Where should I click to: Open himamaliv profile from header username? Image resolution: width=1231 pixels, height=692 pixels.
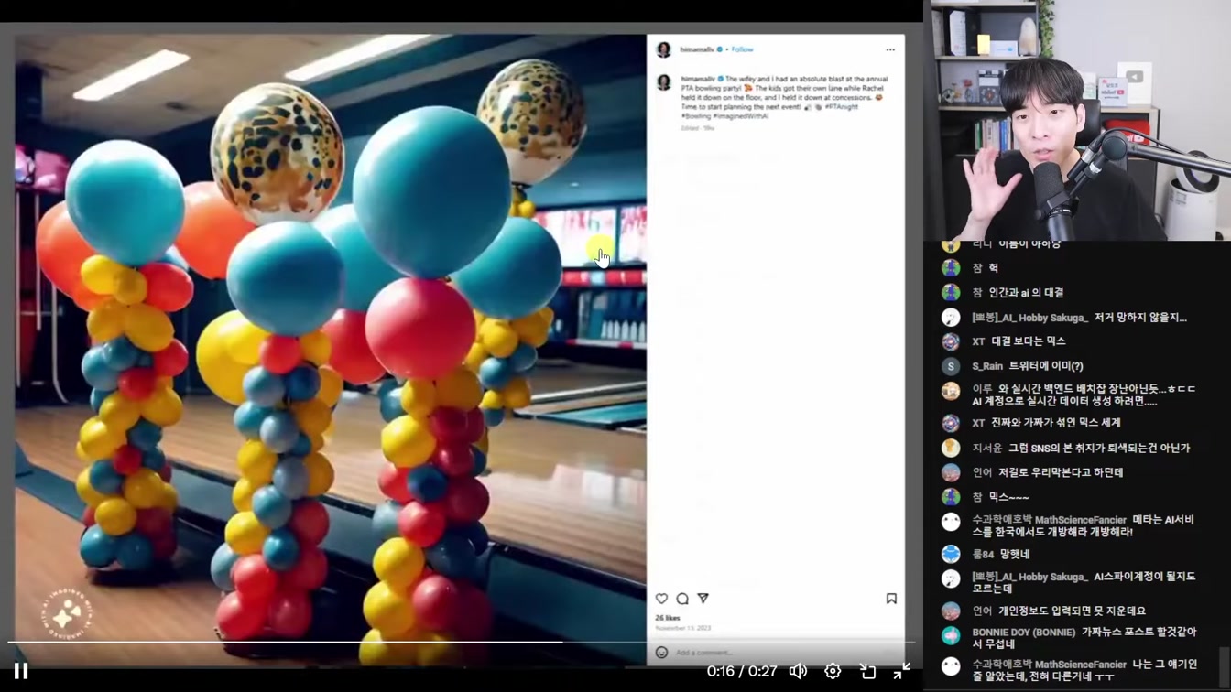(x=697, y=49)
